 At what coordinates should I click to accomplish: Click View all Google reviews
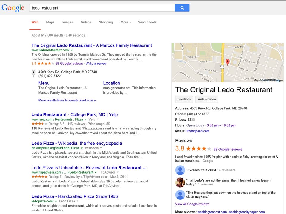[192, 204]
